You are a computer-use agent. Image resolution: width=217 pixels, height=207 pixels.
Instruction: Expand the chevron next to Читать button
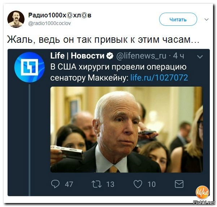206,19
